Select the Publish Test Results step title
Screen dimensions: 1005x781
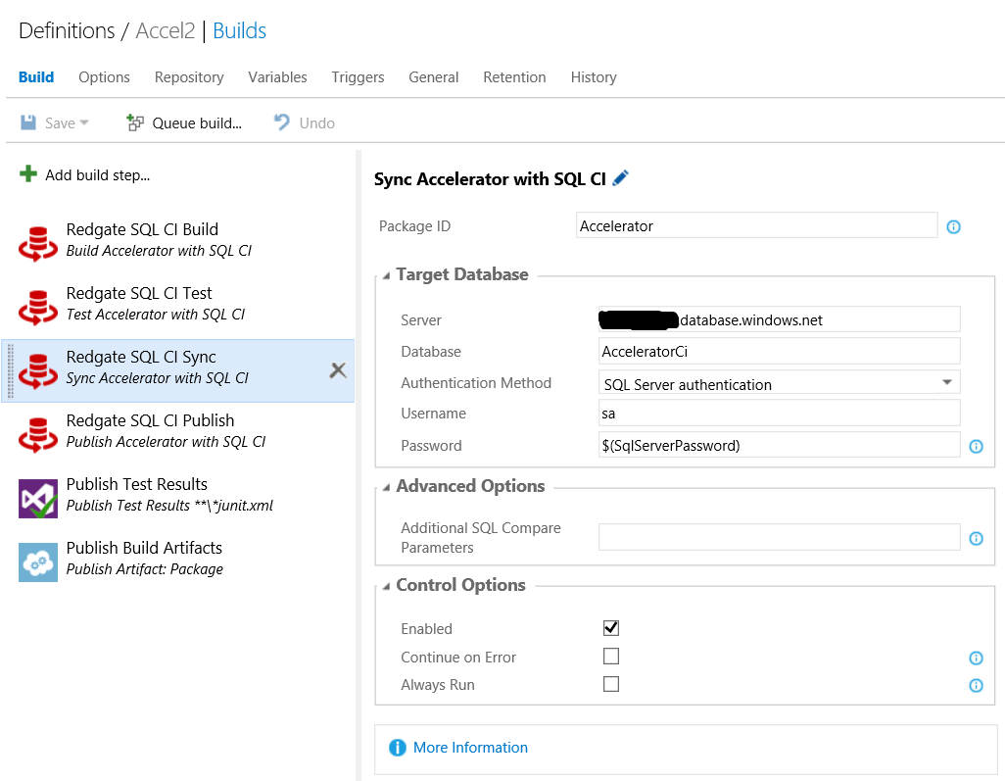136,484
